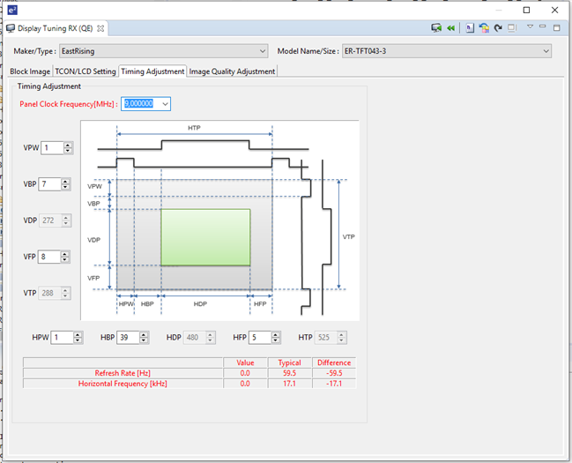Open the View Menu triangle icon
The width and height of the screenshot is (572, 463).
530,27
